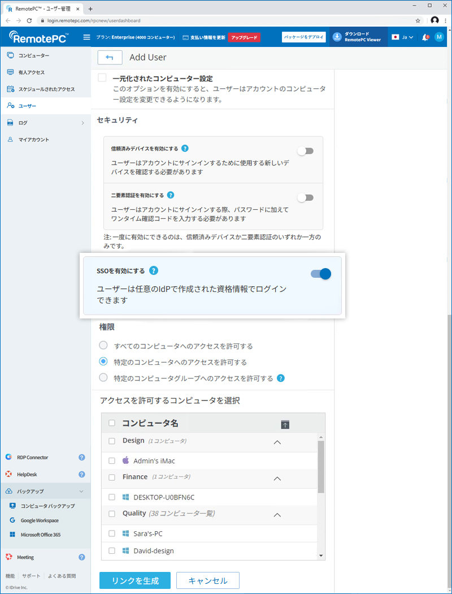
Task: Turn on the 二要素認証 toggle
Action: click(x=306, y=197)
